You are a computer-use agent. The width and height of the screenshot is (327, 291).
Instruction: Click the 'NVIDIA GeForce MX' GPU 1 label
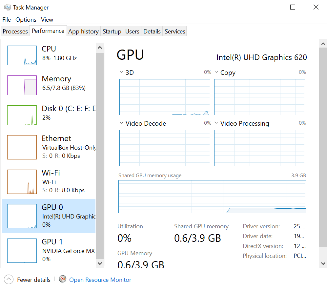tap(69, 251)
